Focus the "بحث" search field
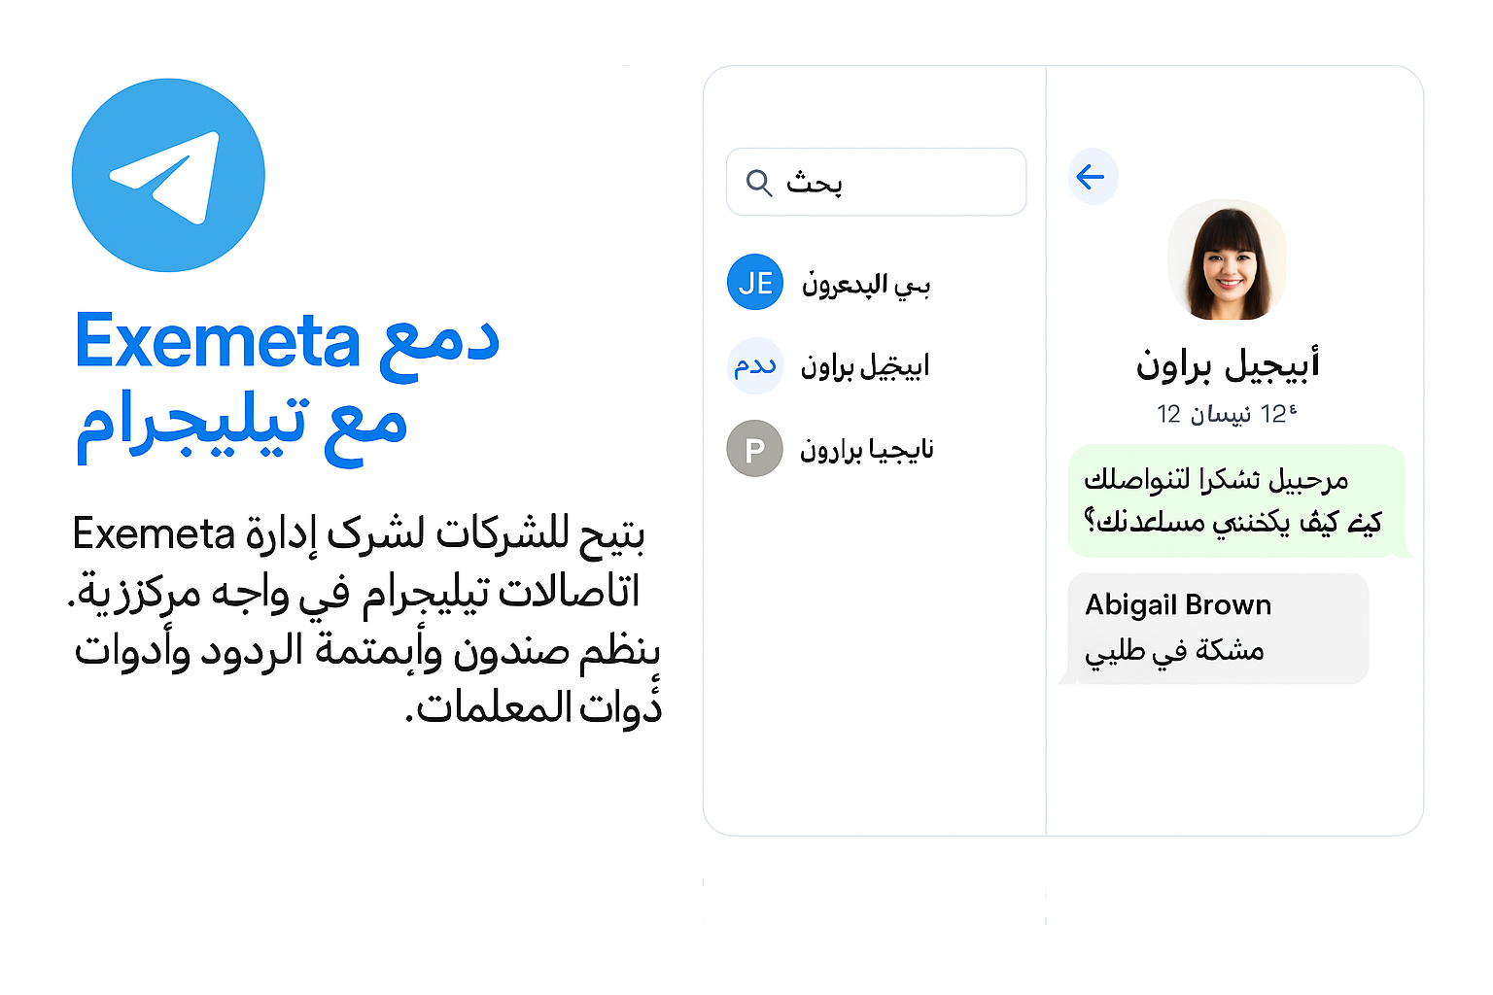Image resolution: width=1493 pixels, height=995 pixels. click(x=894, y=182)
